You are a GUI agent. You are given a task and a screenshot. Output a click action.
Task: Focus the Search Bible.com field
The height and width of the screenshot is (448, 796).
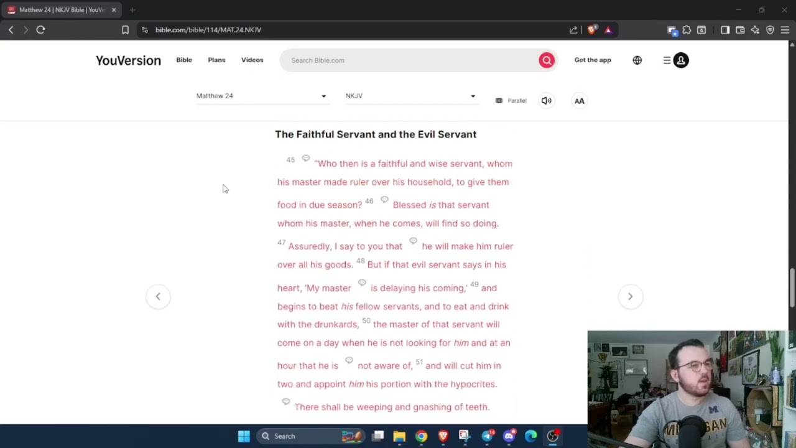[x=410, y=60]
